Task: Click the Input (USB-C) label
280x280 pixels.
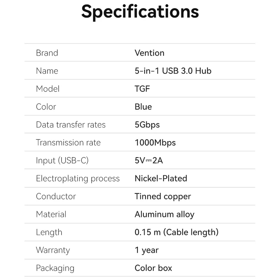Action: (x=62, y=161)
